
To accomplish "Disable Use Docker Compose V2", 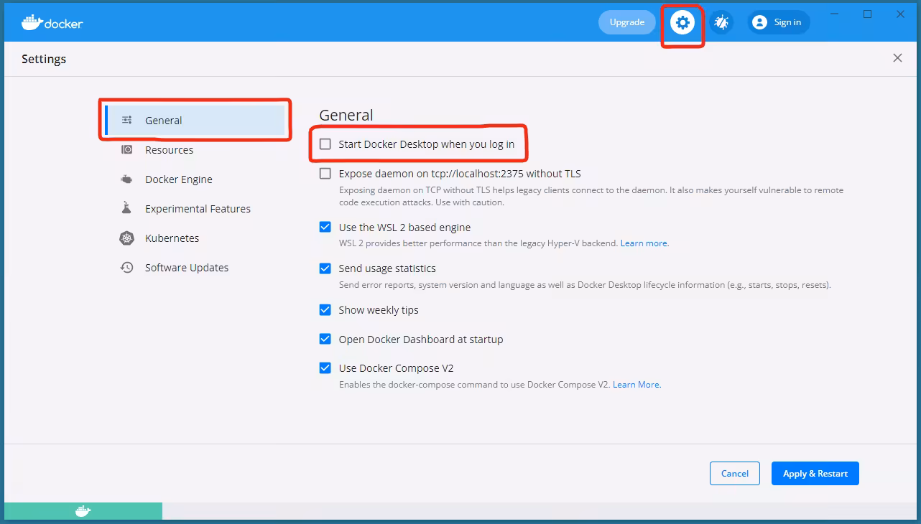I will click(325, 368).
